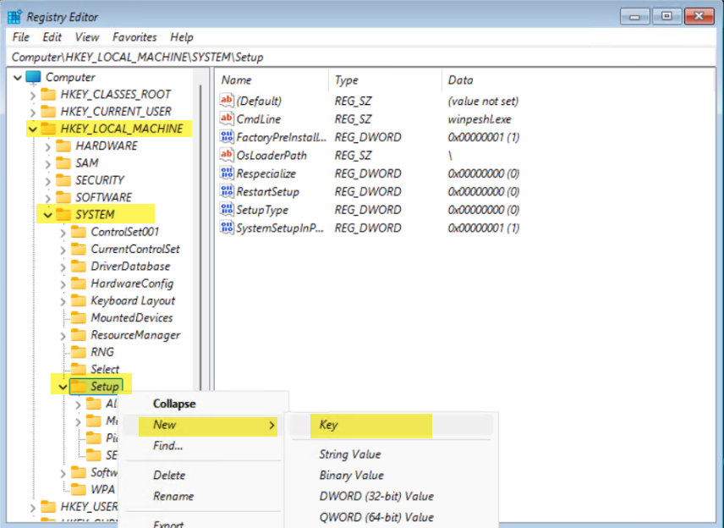Screen dimensions: 724x528
Task: Click the Data column header
Action: pos(460,80)
